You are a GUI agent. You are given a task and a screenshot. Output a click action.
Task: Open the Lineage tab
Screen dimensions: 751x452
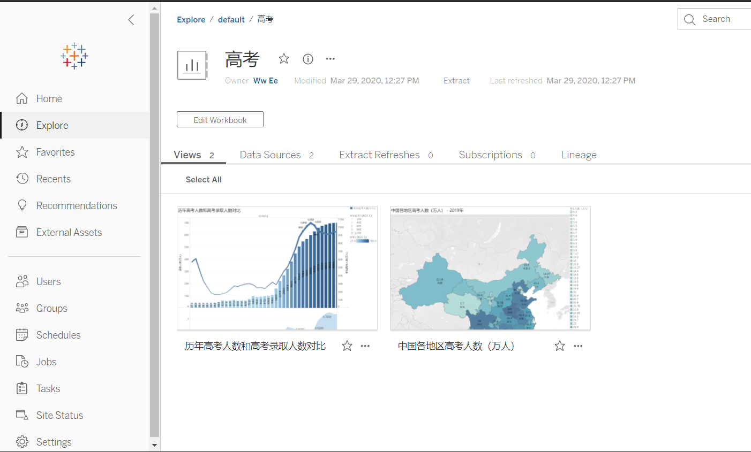click(579, 155)
